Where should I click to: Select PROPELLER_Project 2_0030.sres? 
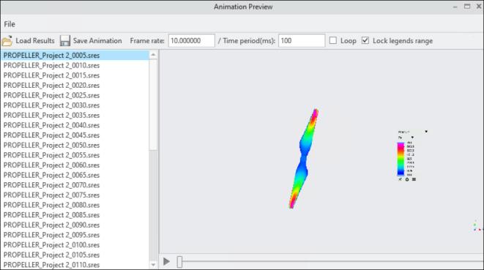point(75,105)
